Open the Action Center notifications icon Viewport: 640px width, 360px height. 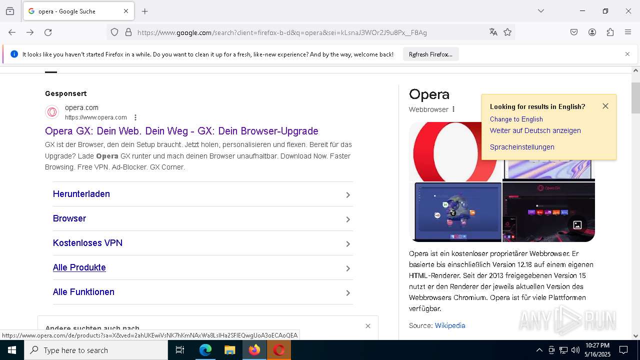[623, 350]
